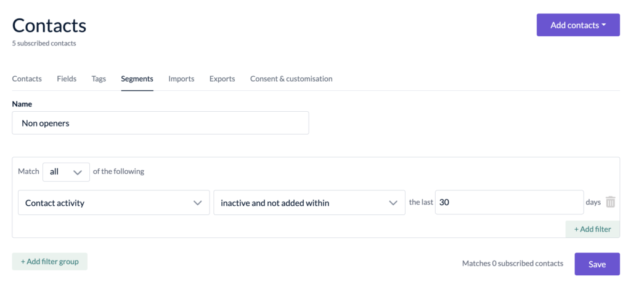Screen dimensions: 631x290
Task: Click the + Add filter button
Action: coord(592,229)
